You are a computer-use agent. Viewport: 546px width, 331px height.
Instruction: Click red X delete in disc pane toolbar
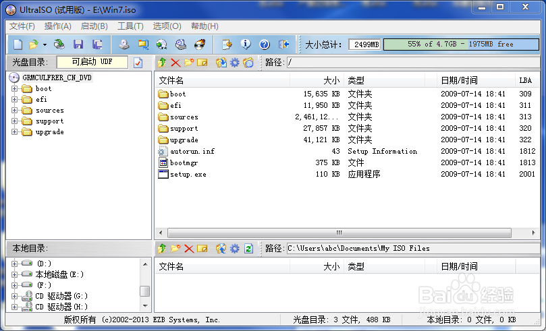[x=175, y=63]
